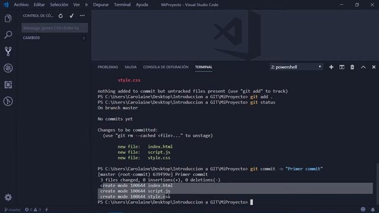Click master branch in status bar
The image size is (379, 213).
coord(12,209)
